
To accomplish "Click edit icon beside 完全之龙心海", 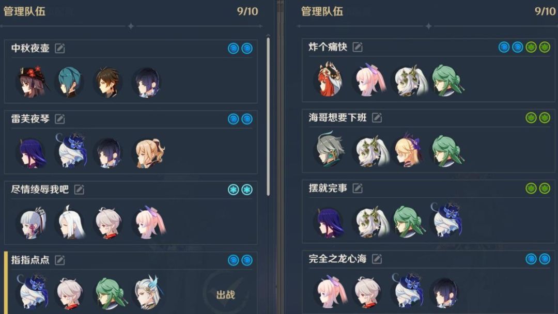I will tap(377, 259).
